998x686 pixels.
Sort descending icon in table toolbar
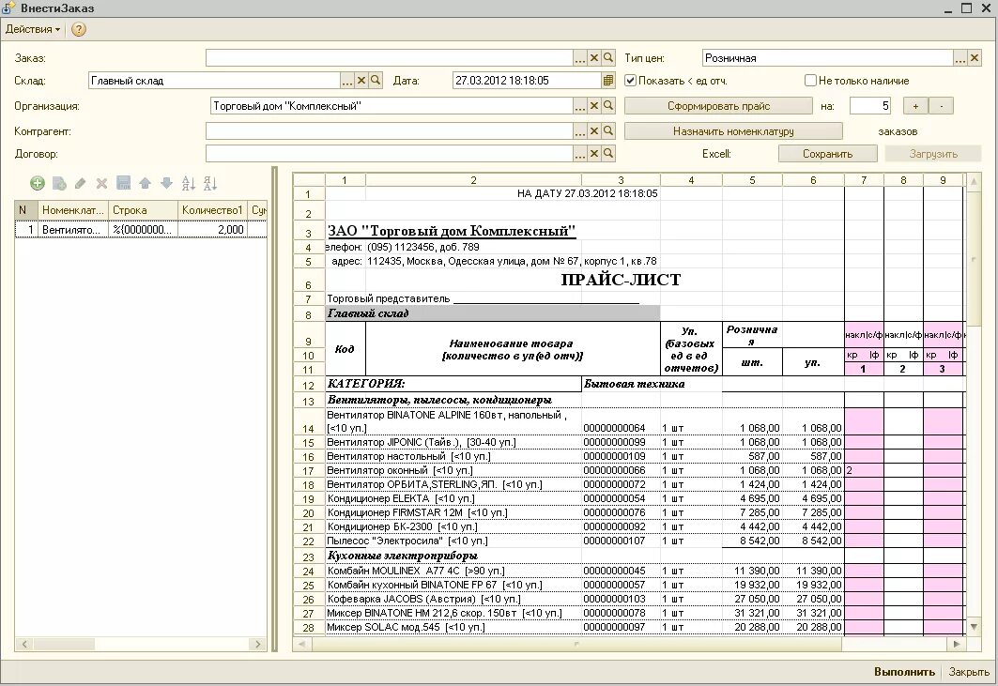click(210, 184)
